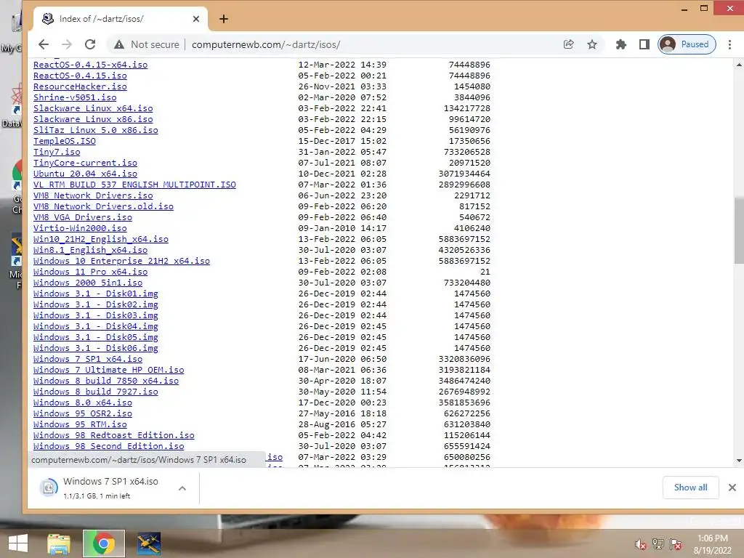Click the Shrine-v5051.iso link
The height and width of the screenshot is (558, 744).
pyautogui.click(x=75, y=97)
